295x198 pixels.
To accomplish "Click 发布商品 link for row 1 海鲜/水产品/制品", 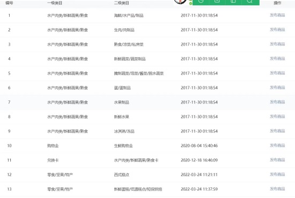I will pyautogui.click(x=277, y=15).
